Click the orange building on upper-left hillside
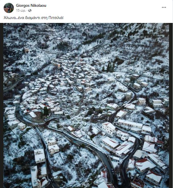The image size is (173, 188). coord(27,50)
